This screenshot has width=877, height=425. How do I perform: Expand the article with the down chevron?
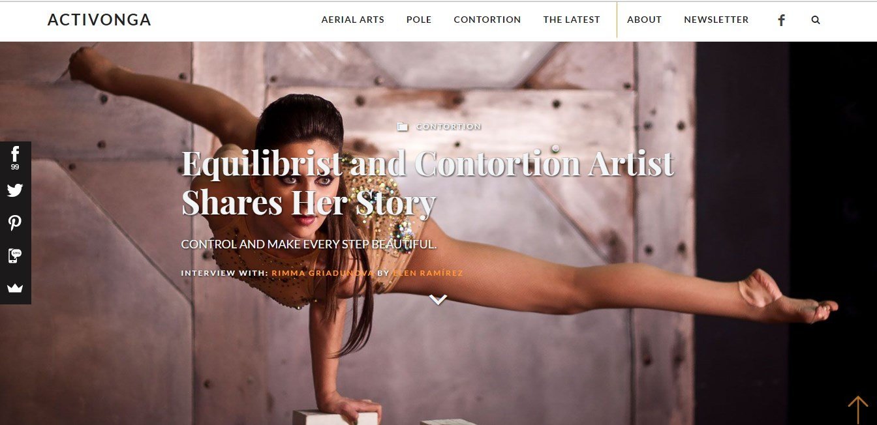[438, 299]
